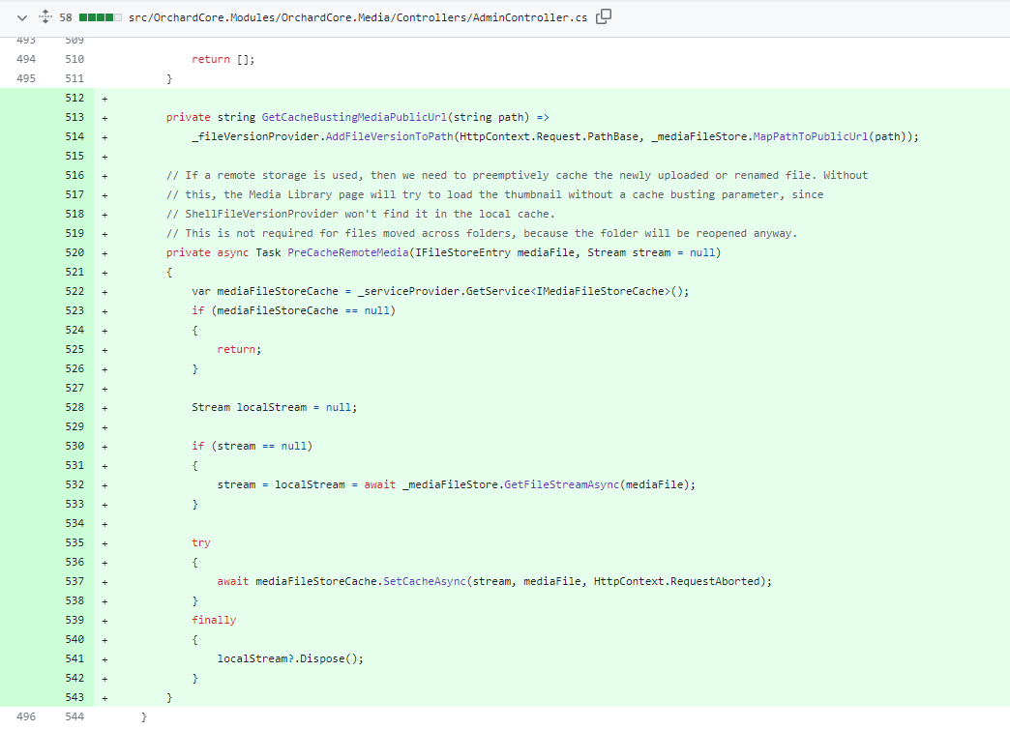Click the comment 'This is not required for files'
1010x730 pixels.
[482, 233]
